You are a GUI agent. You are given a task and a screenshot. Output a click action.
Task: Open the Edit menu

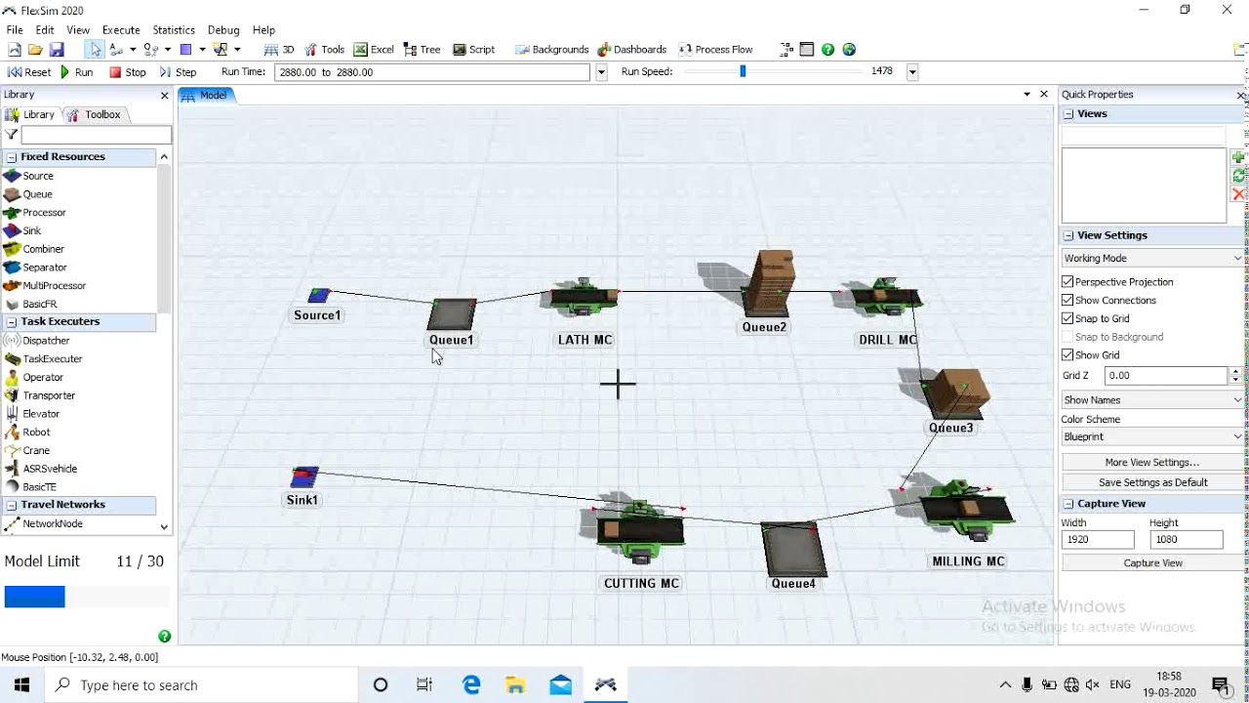(x=45, y=30)
